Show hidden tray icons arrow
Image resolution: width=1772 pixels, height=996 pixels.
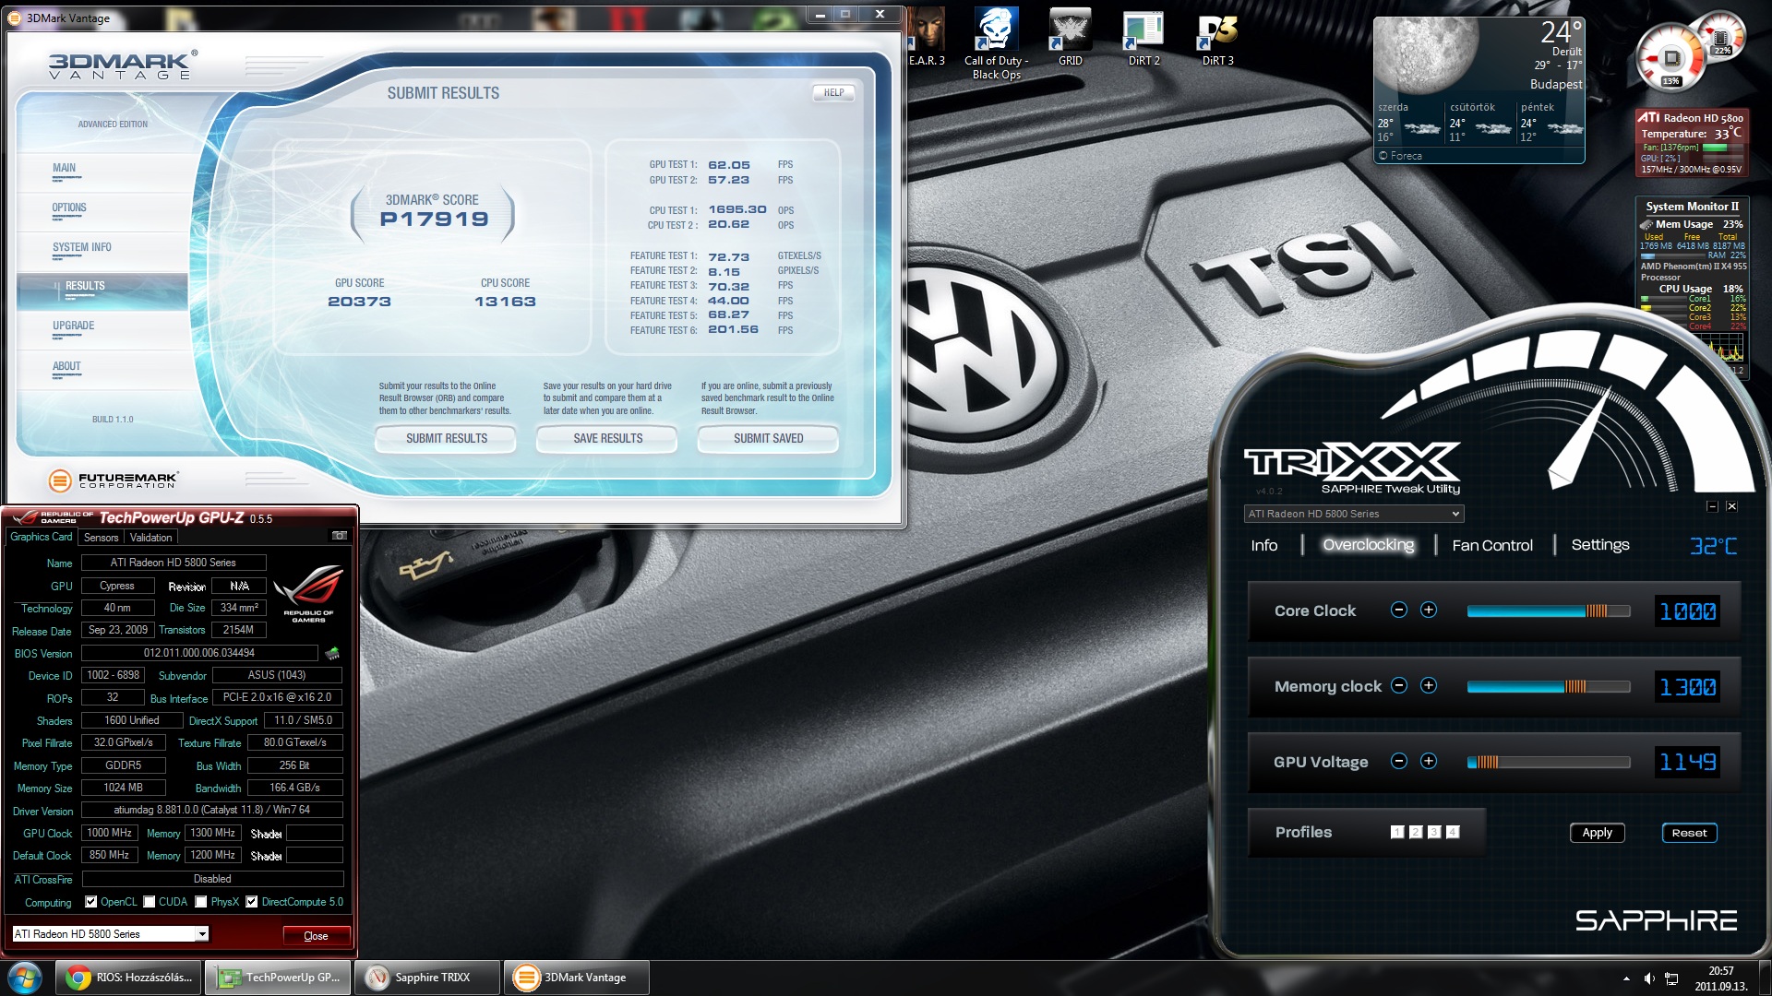click(x=1626, y=978)
